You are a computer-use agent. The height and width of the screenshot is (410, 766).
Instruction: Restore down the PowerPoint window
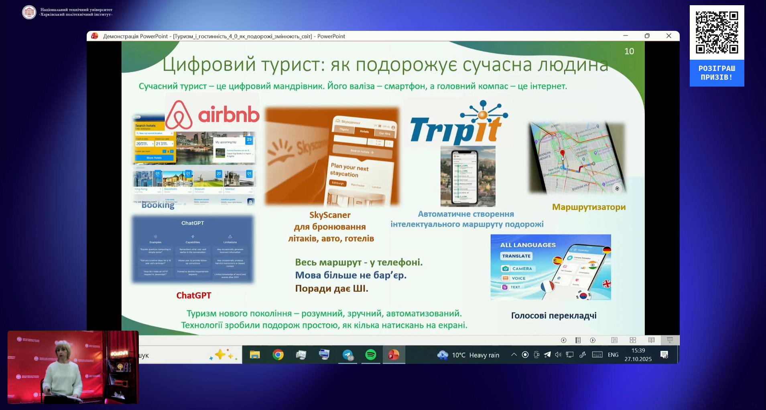click(647, 36)
